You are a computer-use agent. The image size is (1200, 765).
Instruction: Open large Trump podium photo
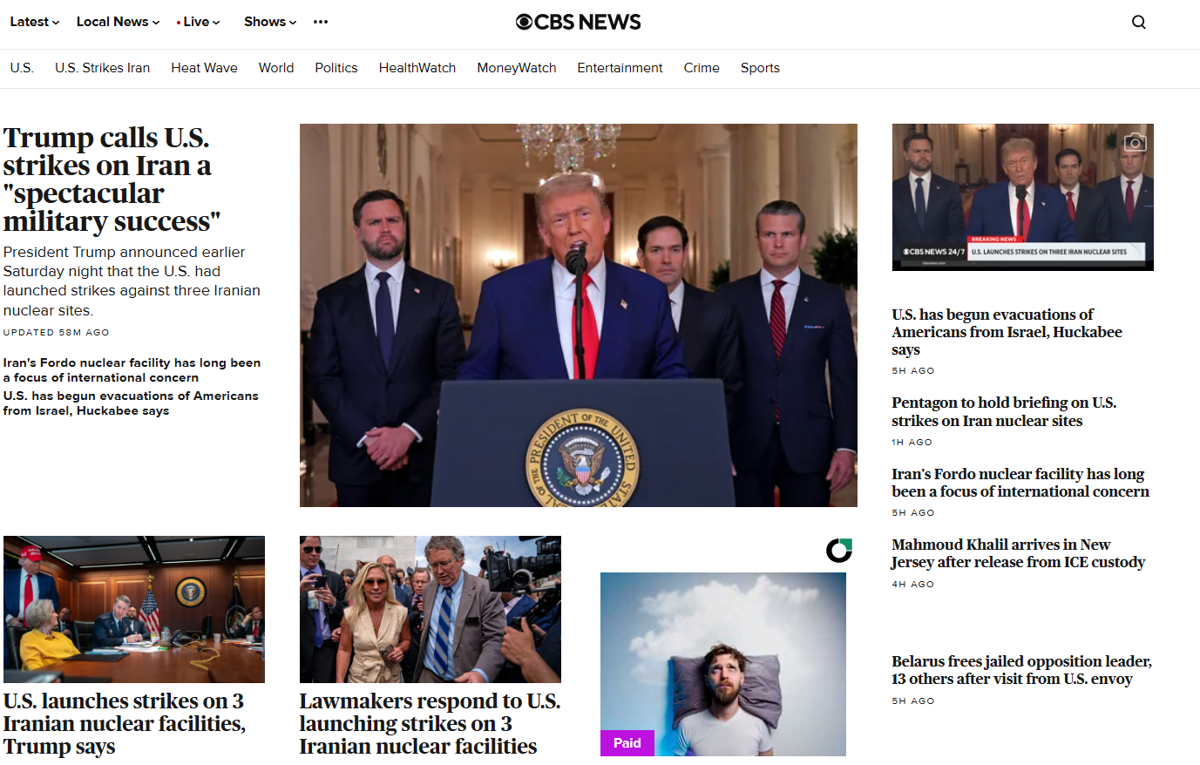click(579, 315)
